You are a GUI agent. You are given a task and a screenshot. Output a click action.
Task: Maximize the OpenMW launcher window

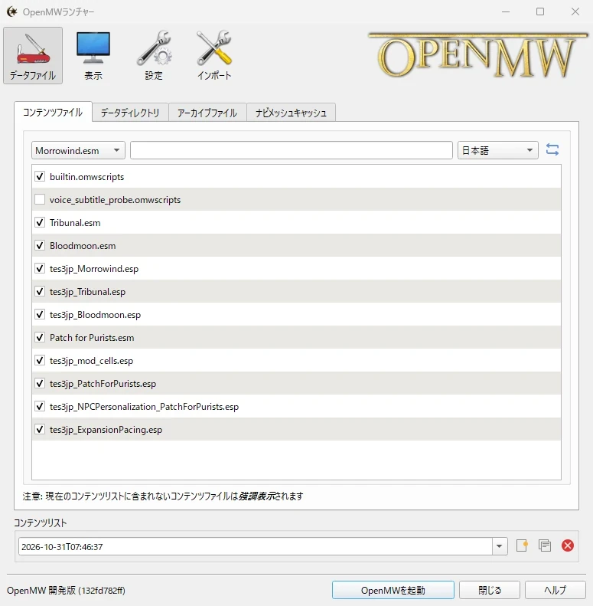pyautogui.click(x=540, y=11)
